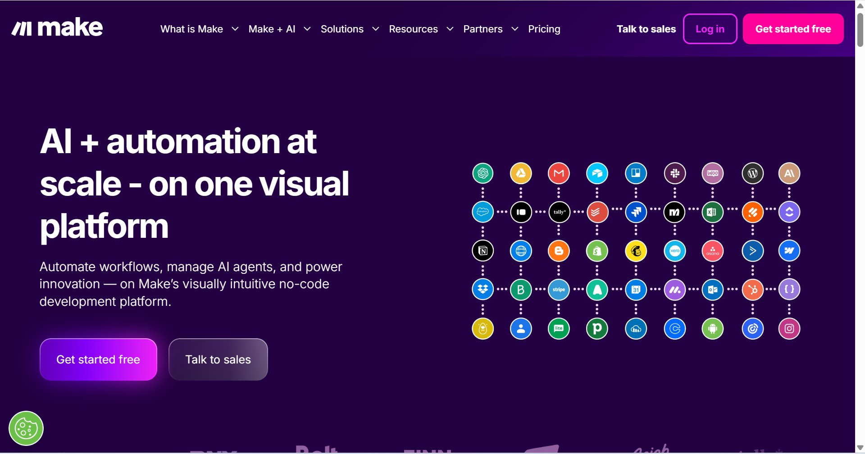The width and height of the screenshot is (865, 454).
Task: Click the Instagram app icon
Action: click(x=789, y=329)
